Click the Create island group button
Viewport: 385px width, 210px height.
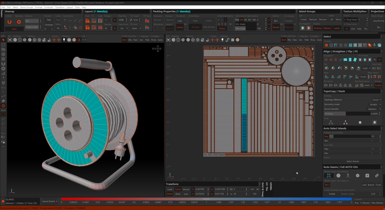(303, 19)
